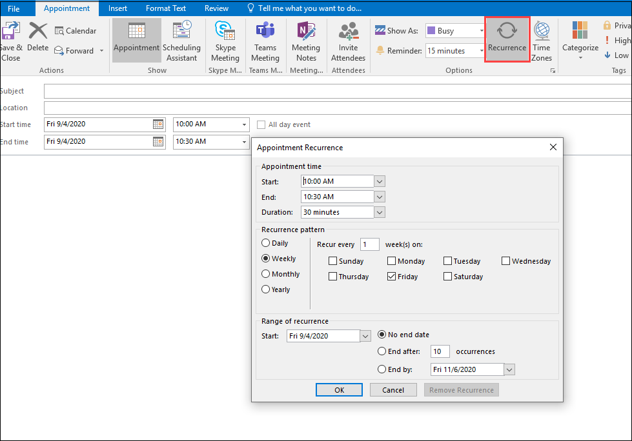
Task: Expand the Duration dropdown arrow
Action: (x=380, y=212)
